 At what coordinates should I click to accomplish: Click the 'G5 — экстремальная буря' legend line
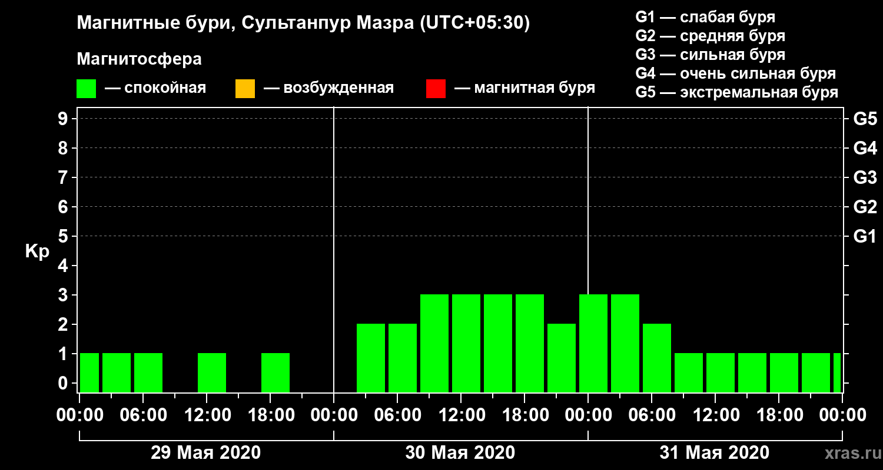click(x=736, y=93)
